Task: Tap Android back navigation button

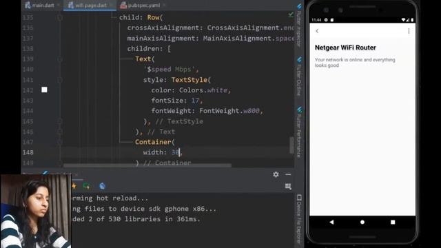Action: tap(332, 222)
